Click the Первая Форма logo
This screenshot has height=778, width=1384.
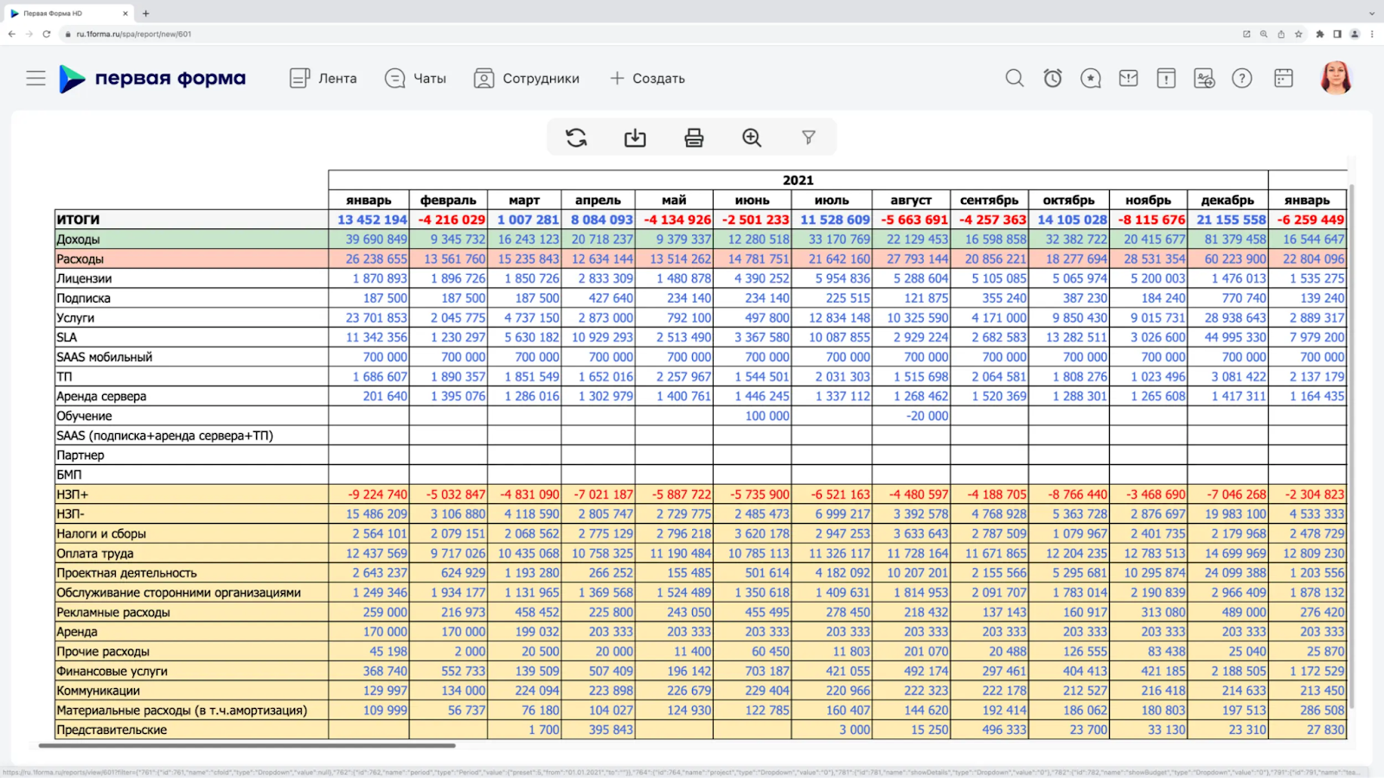coord(152,79)
